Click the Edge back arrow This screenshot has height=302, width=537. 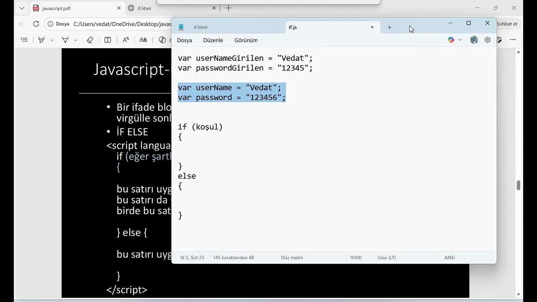(x=22, y=24)
